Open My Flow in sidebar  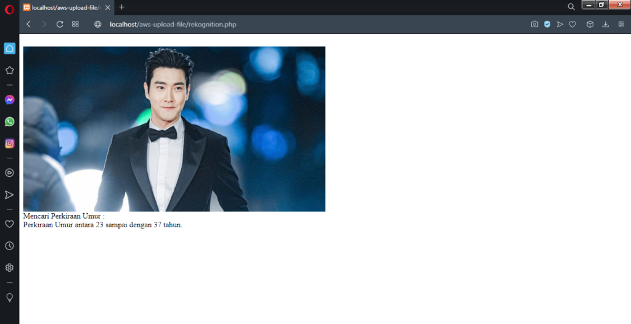click(x=10, y=195)
